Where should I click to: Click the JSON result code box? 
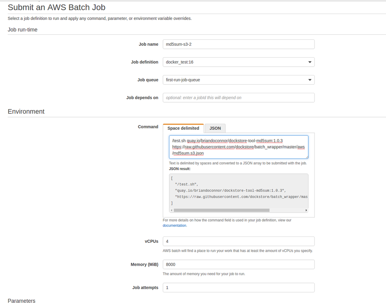(x=239, y=193)
